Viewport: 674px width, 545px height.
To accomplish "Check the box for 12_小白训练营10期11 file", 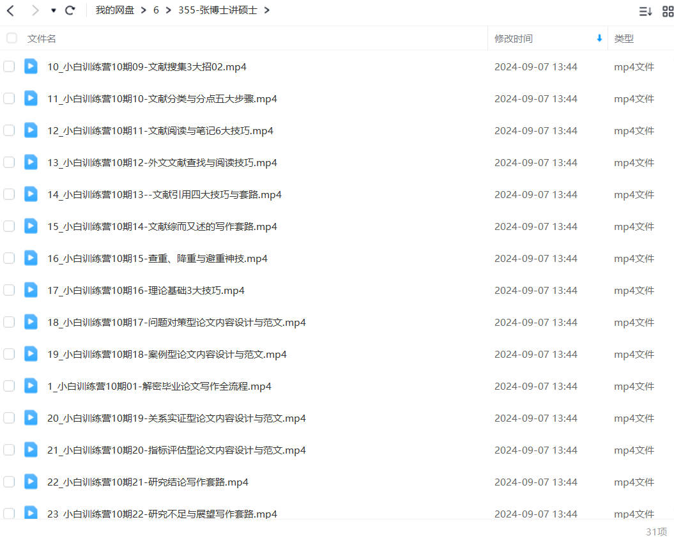I will (x=9, y=130).
